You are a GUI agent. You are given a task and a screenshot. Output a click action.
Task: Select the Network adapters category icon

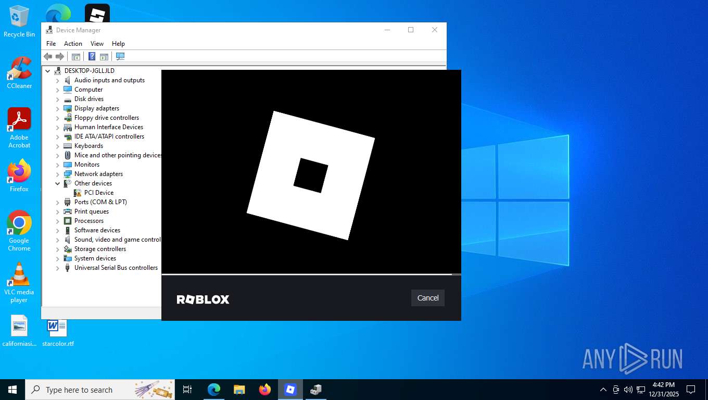(x=68, y=174)
